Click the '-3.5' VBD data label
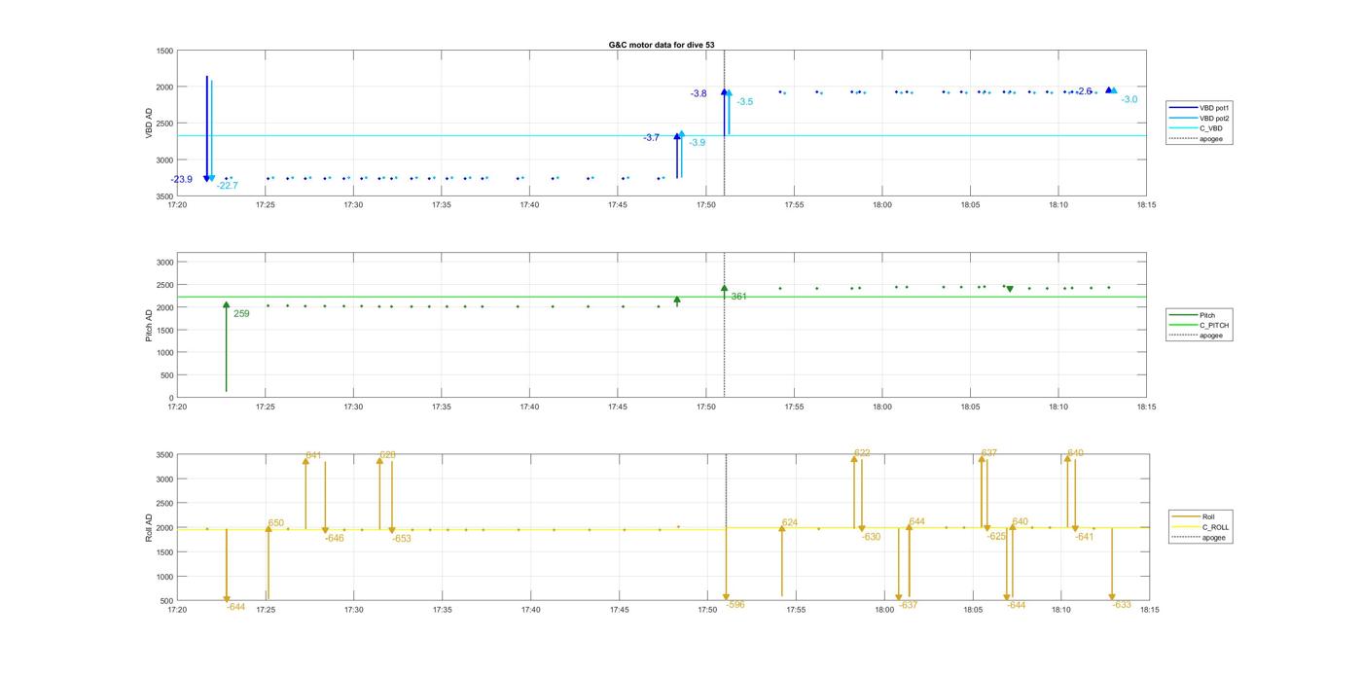The height and width of the screenshot is (674, 1362). pyautogui.click(x=745, y=101)
